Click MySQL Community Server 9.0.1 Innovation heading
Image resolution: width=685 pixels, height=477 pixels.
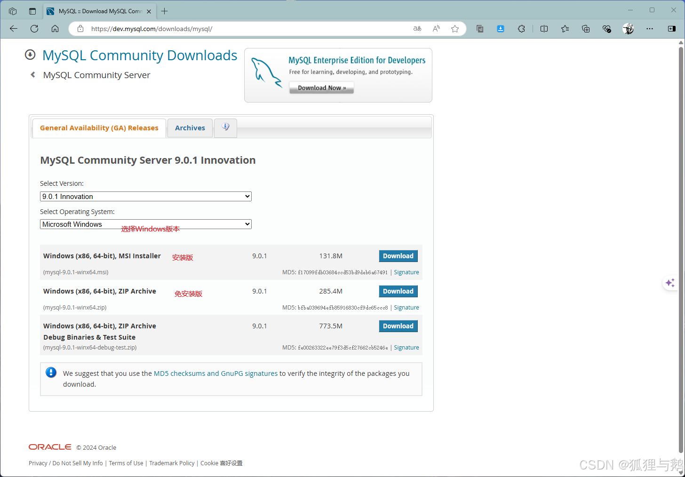tap(148, 160)
